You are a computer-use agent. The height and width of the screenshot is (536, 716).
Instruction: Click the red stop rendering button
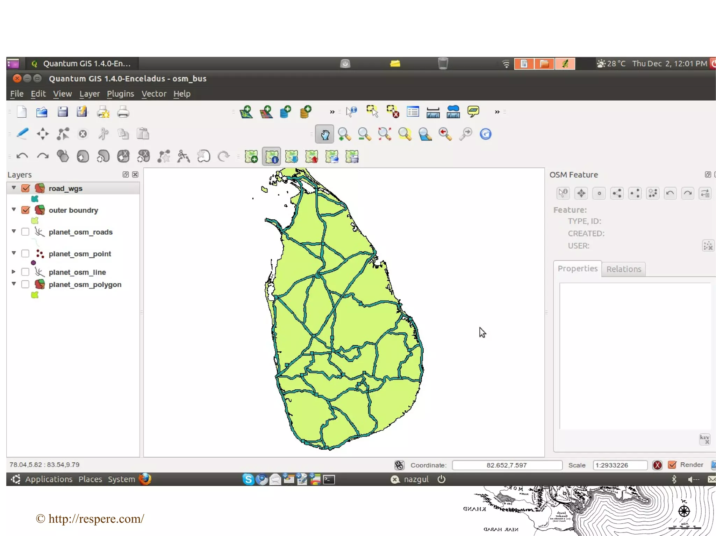[x=657, y=465]
